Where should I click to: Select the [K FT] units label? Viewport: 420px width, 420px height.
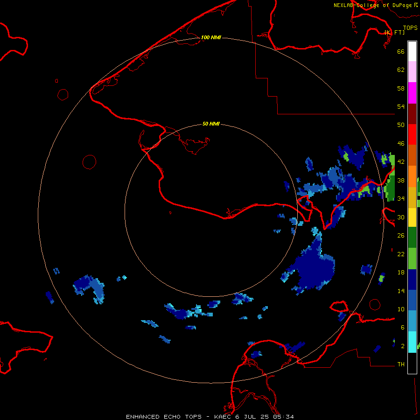coord(394,32)
